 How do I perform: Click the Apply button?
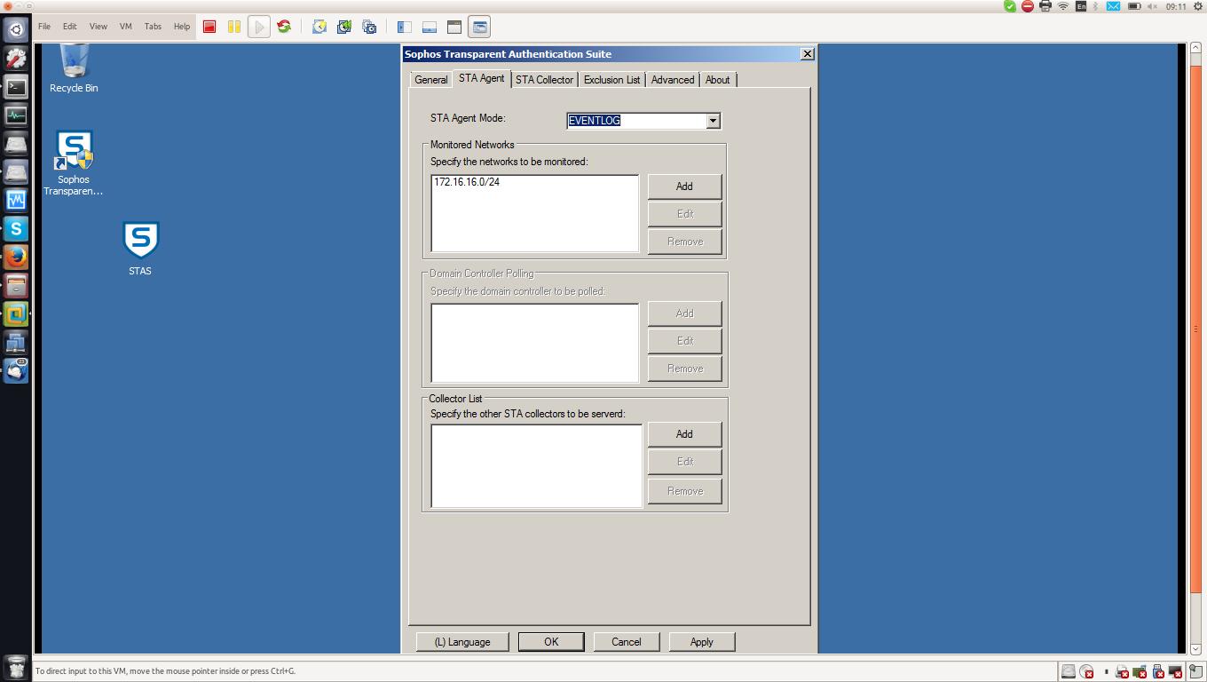coord(702,642)
